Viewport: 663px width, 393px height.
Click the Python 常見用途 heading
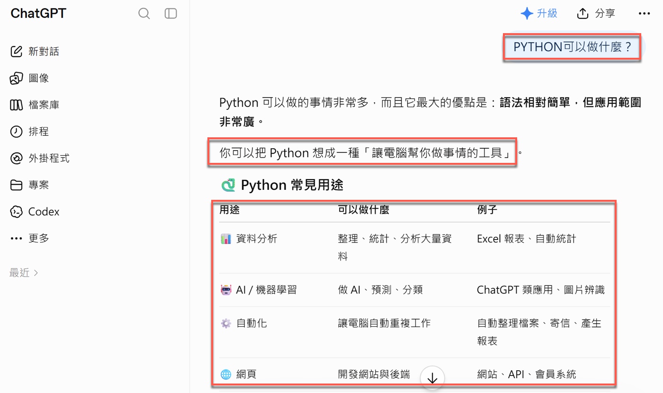292,185
